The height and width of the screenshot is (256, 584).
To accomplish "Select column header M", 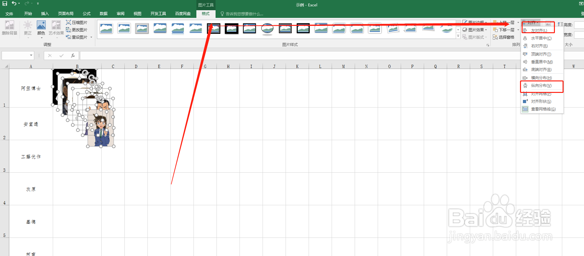I will (343, 66).
